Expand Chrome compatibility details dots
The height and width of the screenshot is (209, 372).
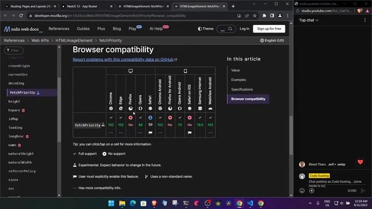click(x=111, y=133)
